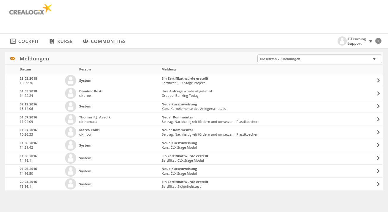Image resolution: width=388 pixels, height=212 pixels.
Task: Click Thomas F.J. Avedik's avatar picture
Action: (71, 119)
